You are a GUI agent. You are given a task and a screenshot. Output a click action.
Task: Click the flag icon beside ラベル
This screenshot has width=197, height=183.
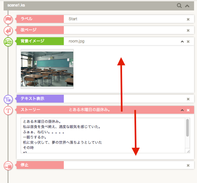tap(8, 19)
